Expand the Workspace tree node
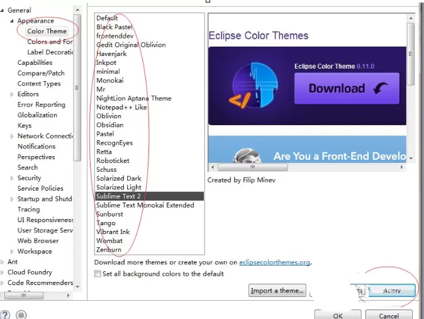 coord(11,251)
